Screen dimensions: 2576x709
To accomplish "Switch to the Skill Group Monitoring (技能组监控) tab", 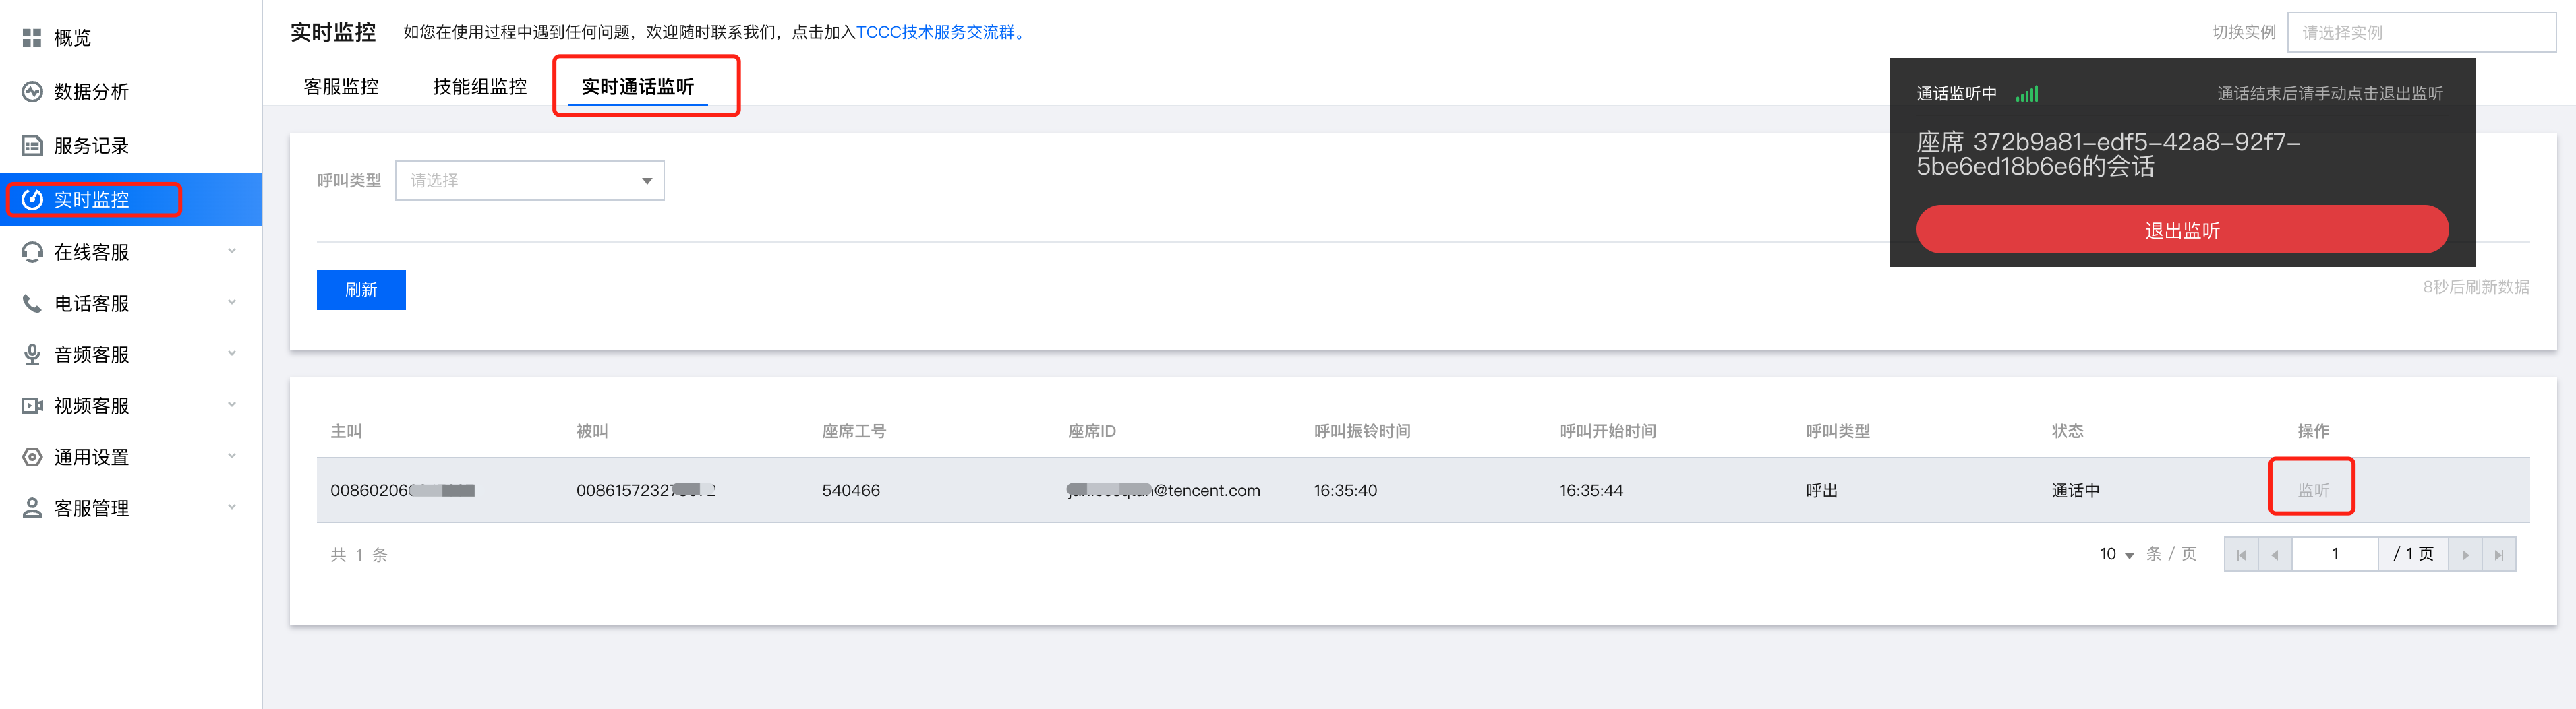I will tap(479, 87).
